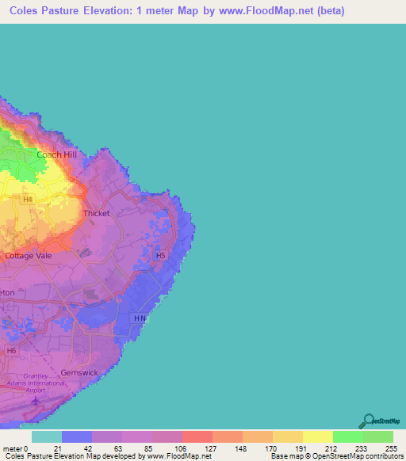Click the FloodMap.net developer credit text
Screen dimensions: 406x461
click(109, 456)
